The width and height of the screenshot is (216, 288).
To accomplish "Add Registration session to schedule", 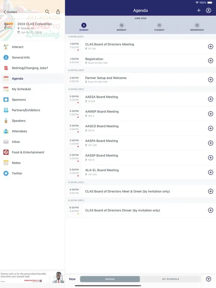I will pyautogui.click(x=210, y=61).
